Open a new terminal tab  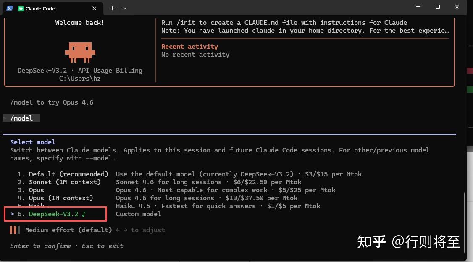point(112,8)
